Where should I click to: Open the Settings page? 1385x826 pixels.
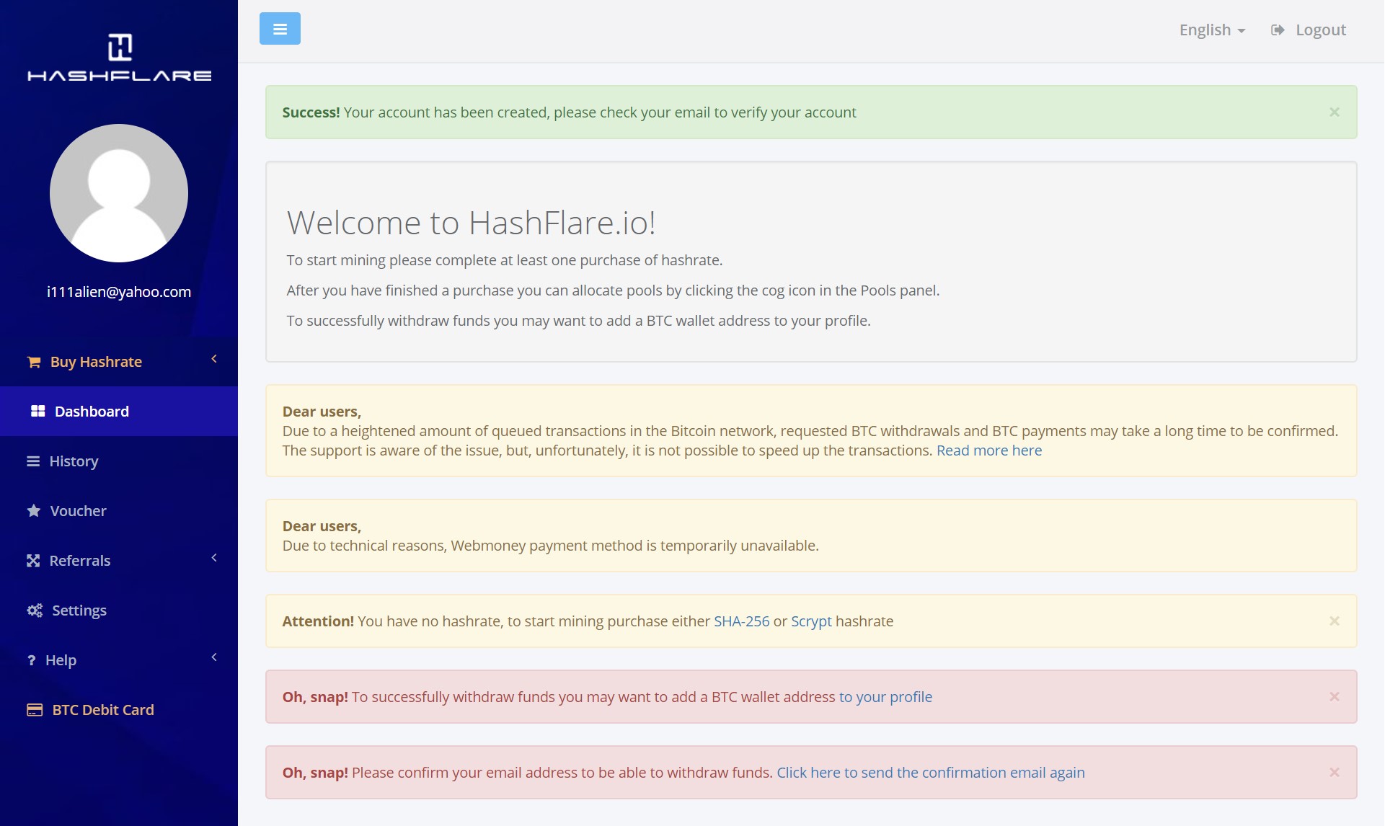[x=119, y=610]
